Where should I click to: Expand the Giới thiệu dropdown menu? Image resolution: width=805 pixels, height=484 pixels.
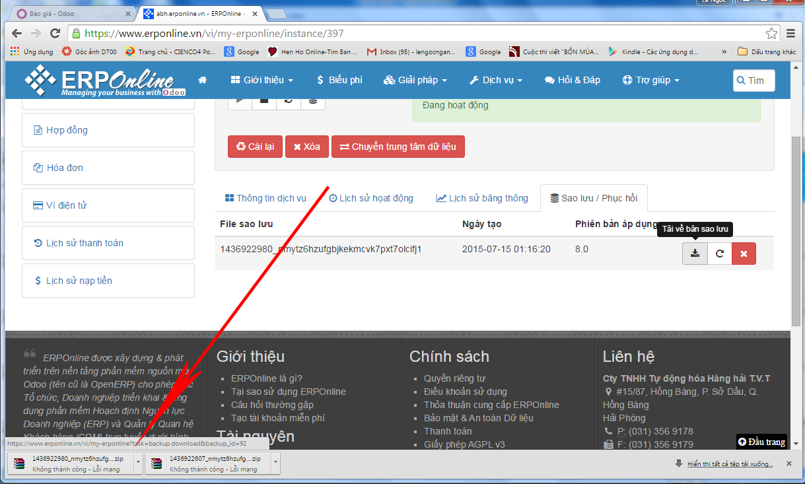point(262,80)
